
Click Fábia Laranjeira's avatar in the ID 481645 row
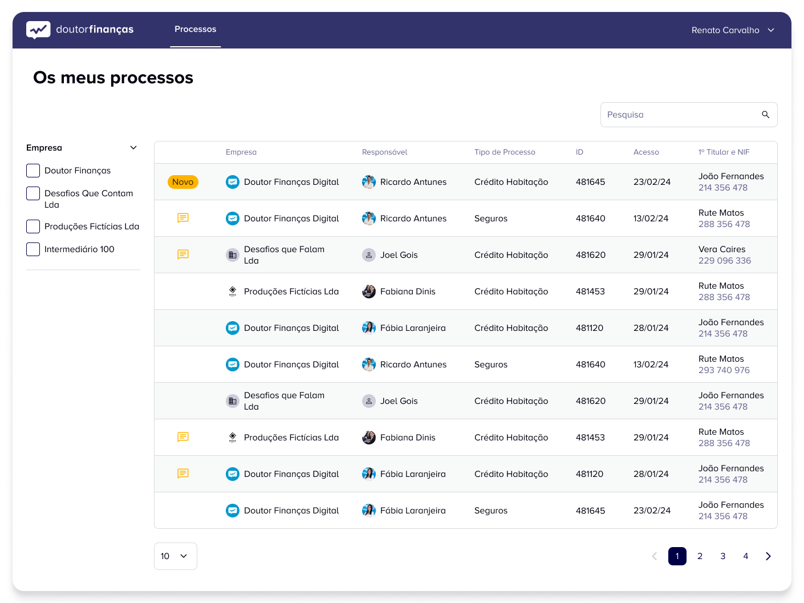tap(369, 511)
